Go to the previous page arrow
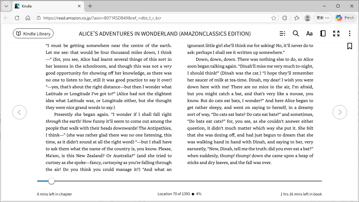 [19, 112]
